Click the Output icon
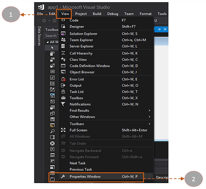The image size is (206, 189). click(x=63, y=85)
